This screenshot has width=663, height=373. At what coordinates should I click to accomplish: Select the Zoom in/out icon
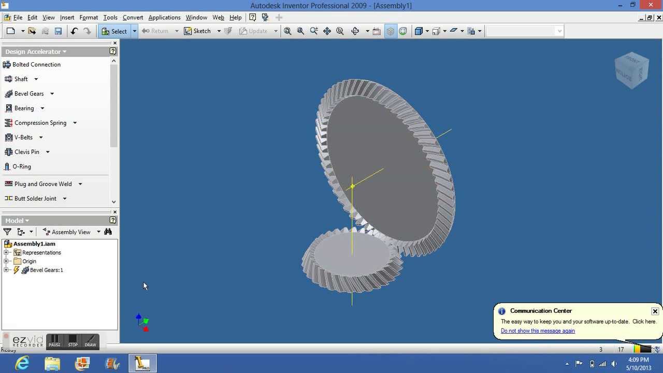314,31
